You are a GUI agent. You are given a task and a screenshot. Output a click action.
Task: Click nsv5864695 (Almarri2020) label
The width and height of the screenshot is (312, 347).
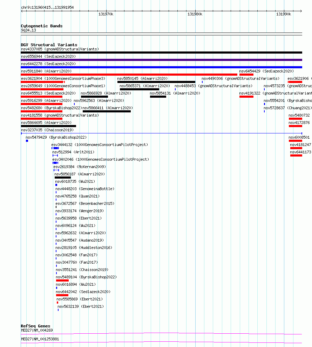click(46, 123)
